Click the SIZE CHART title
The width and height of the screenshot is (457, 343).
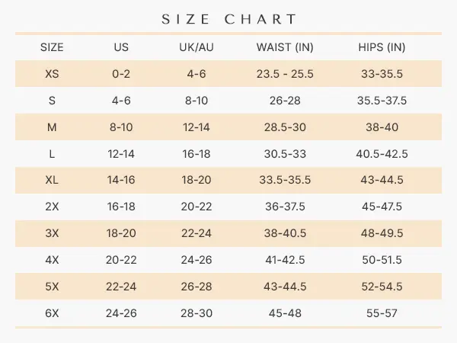click(x=228, y=19)
